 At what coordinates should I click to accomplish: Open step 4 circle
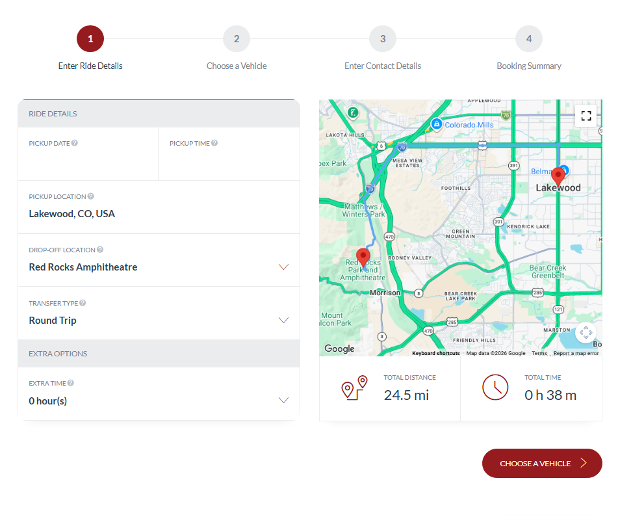click(529, 38)
